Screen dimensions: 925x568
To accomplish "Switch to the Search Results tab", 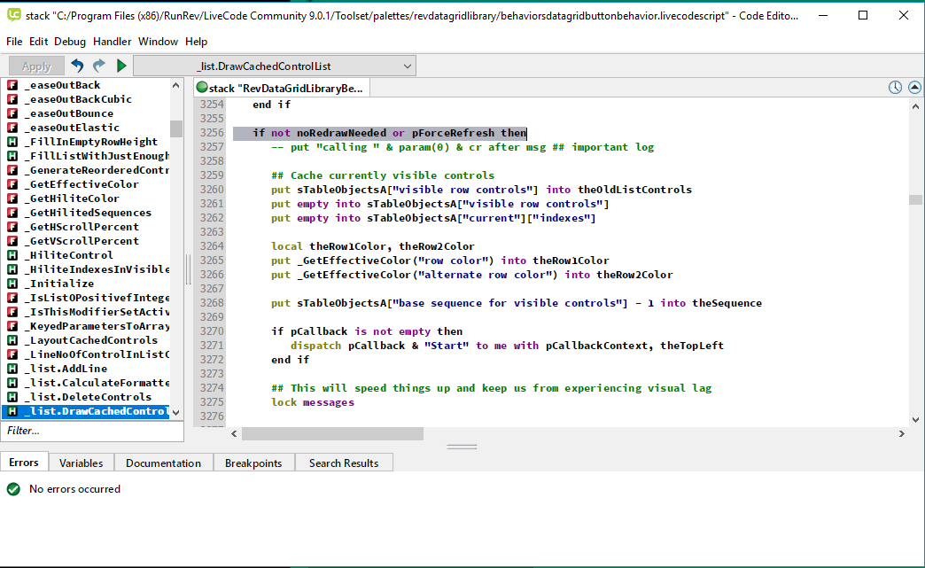I will tap(343, 463).
